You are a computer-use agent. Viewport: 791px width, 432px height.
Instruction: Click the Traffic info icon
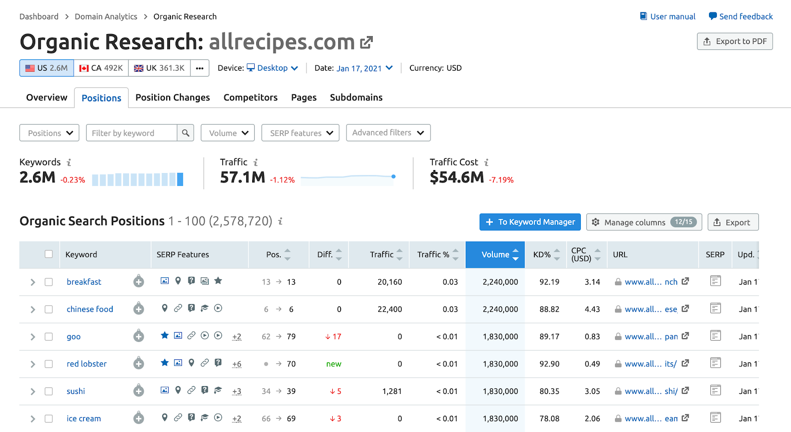[256, 162]
